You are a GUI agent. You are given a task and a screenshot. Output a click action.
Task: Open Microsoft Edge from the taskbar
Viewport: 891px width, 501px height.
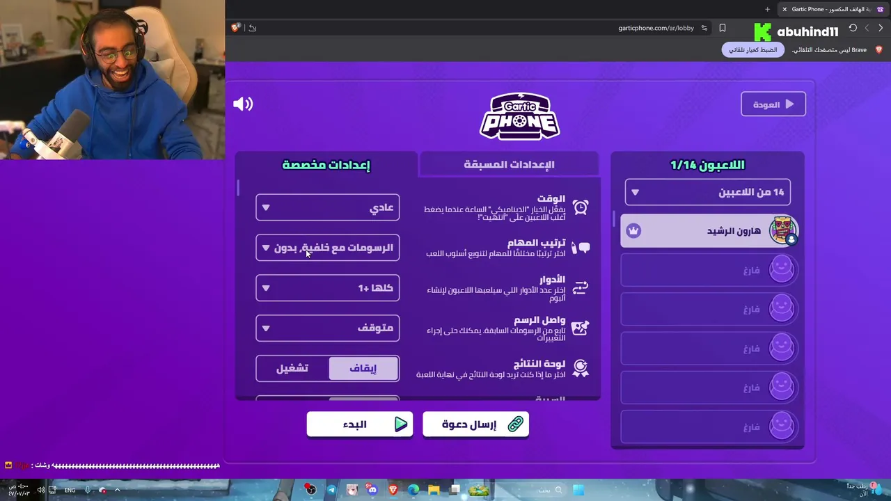[x=413, y=490]
